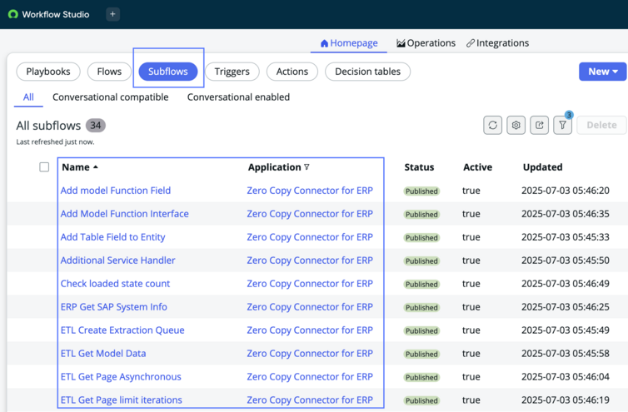Open the Integrations tab
Viewport: 628px width, 412px height.
pyautogui.click(x=497, y=42)
